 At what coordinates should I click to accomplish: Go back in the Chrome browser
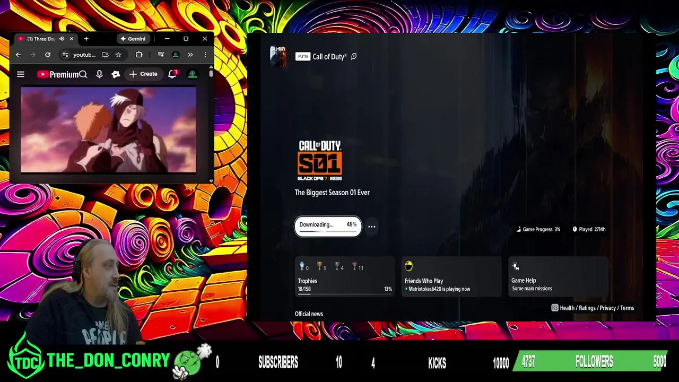18,55
